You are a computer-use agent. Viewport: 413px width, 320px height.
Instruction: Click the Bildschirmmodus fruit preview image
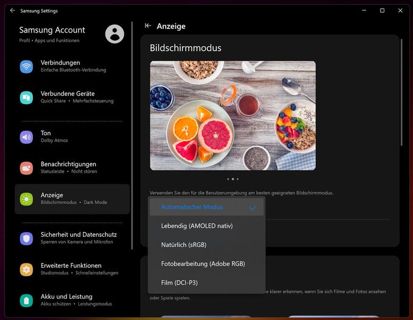point(232,115)
